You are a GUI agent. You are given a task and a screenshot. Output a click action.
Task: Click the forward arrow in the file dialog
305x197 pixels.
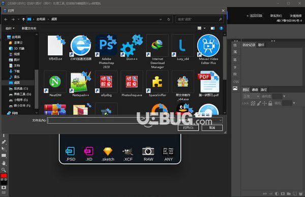(x=13, y=19)
